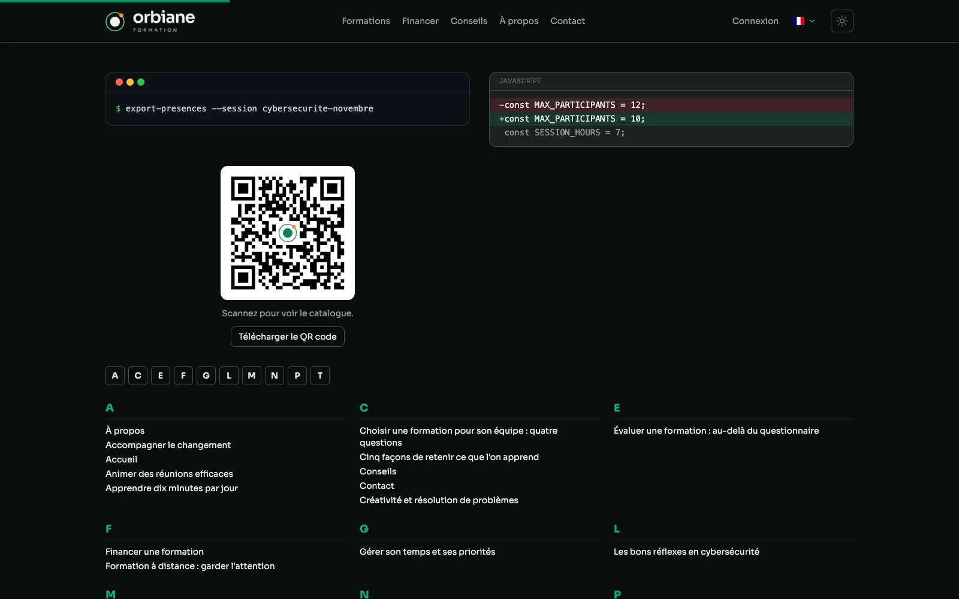Jump to letter M in index
The width and height of the screenshot is (959, 599).
(x=252, y=376)
